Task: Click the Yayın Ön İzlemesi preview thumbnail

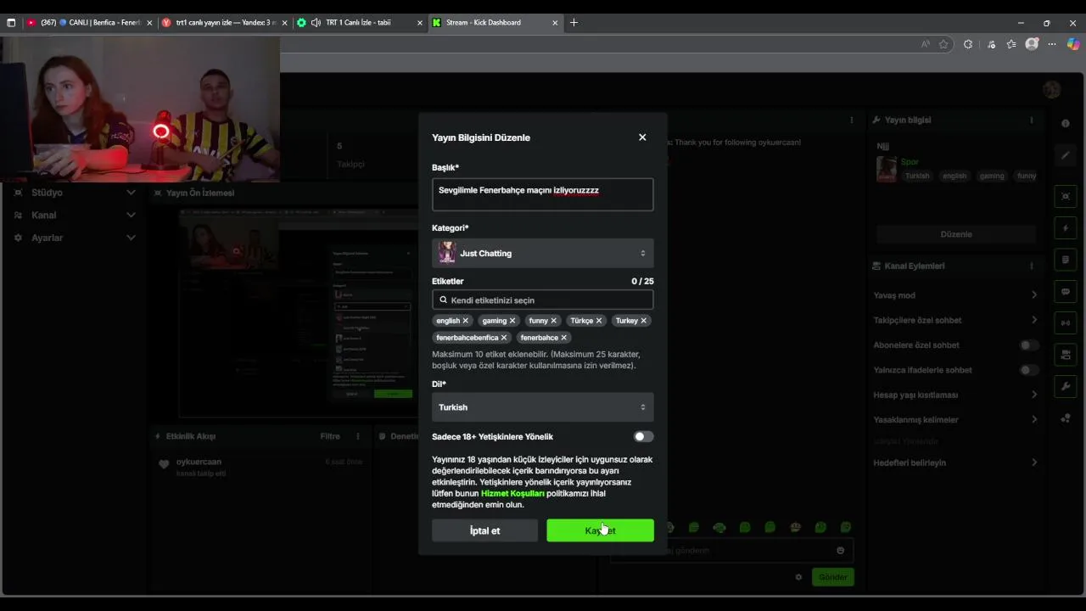Action: [298, 311]
